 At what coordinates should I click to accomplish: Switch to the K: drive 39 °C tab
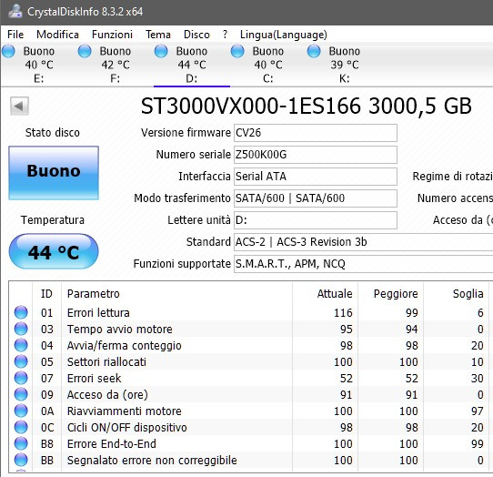pyautogui.click(x=345, y=65)
